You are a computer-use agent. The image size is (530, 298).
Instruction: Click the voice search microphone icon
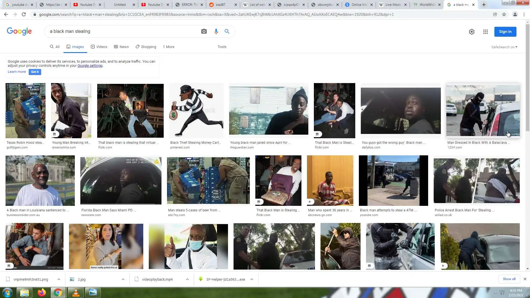tap(216, 31)
